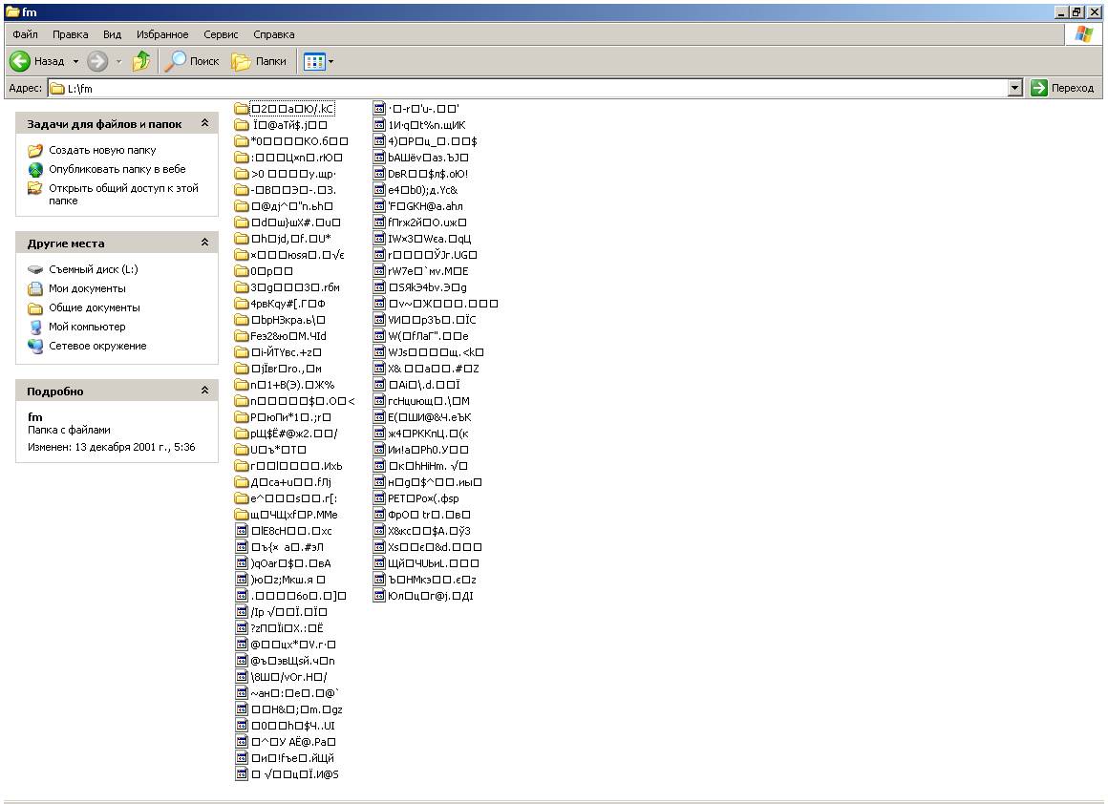Open the Сервис menu
This screenshot has width=1108, height=804.
[x=221, y=34]
